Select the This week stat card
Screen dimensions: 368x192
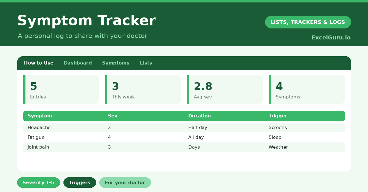(x=143, y=90)
